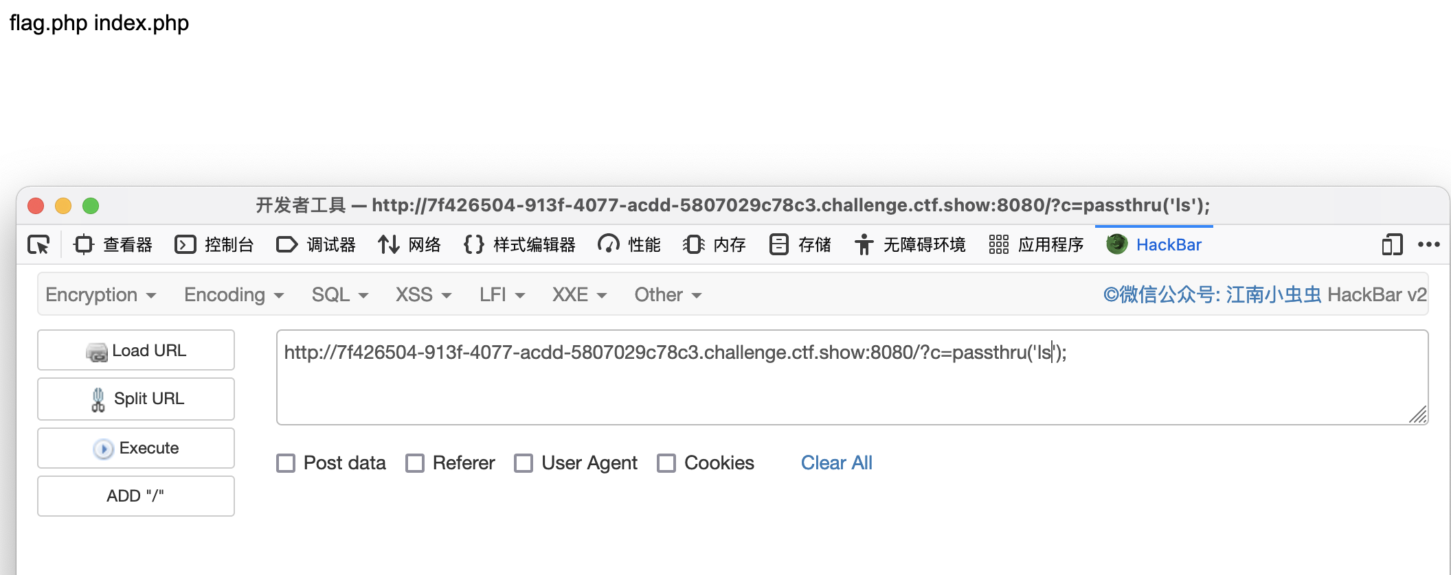Click the Clear All link
The image size is (1451, 575).
(x=836, y=463)
